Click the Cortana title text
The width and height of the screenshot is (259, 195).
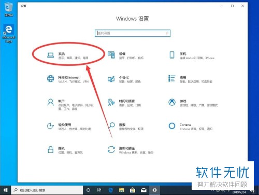tap(185, 124)
